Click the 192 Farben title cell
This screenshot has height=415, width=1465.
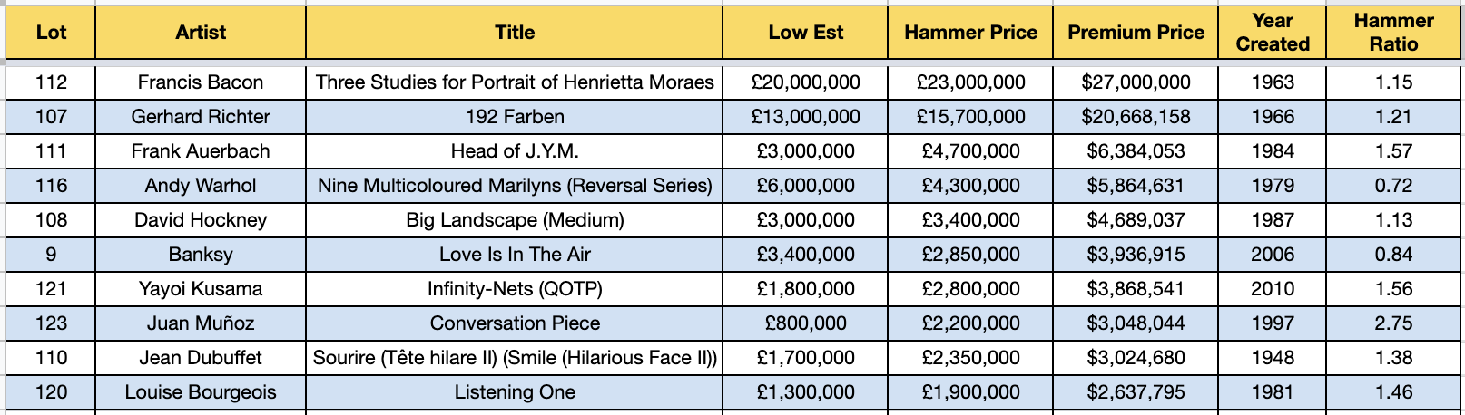tap(515, 117)
